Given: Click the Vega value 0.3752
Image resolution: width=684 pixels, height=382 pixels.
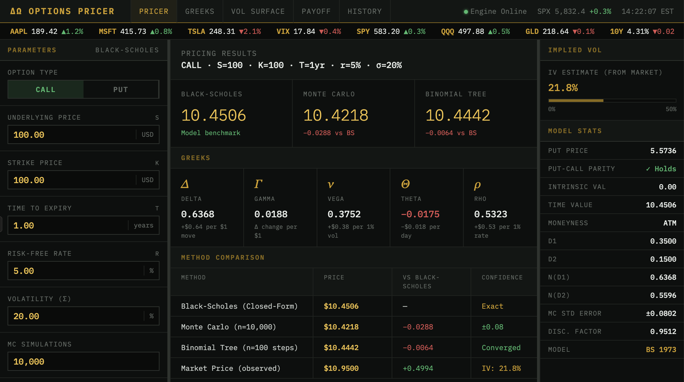Looking at the screenshot, I should [x=344, y=214].
